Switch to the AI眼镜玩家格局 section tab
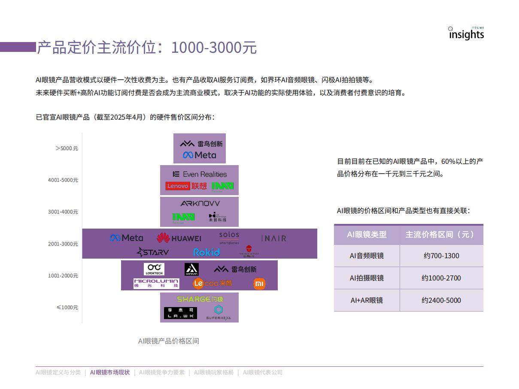Screen dimensions: 519x389 point(214,372)
